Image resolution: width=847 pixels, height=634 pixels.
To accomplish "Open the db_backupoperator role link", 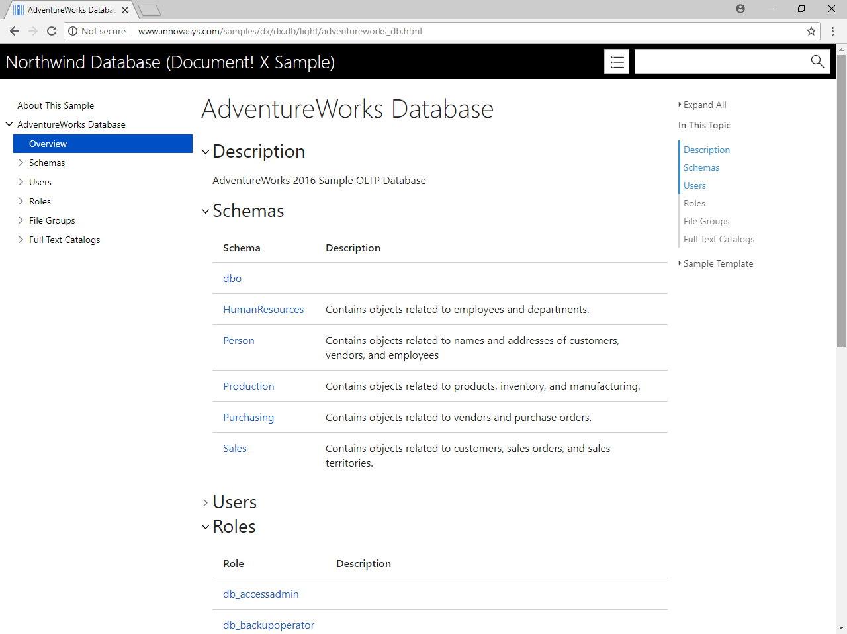I will 269,625.
